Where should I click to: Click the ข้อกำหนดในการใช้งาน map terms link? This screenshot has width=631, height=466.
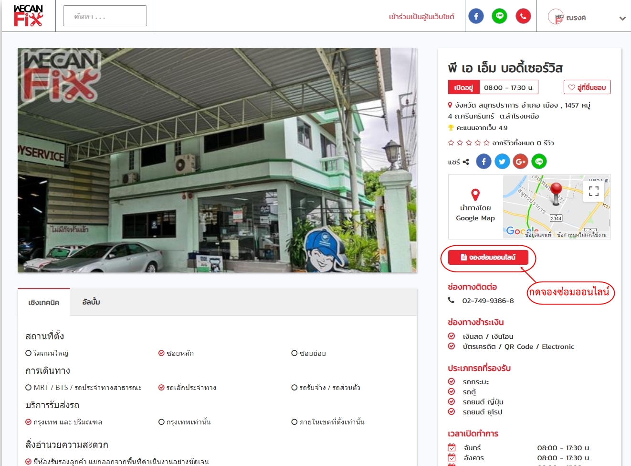582,235
